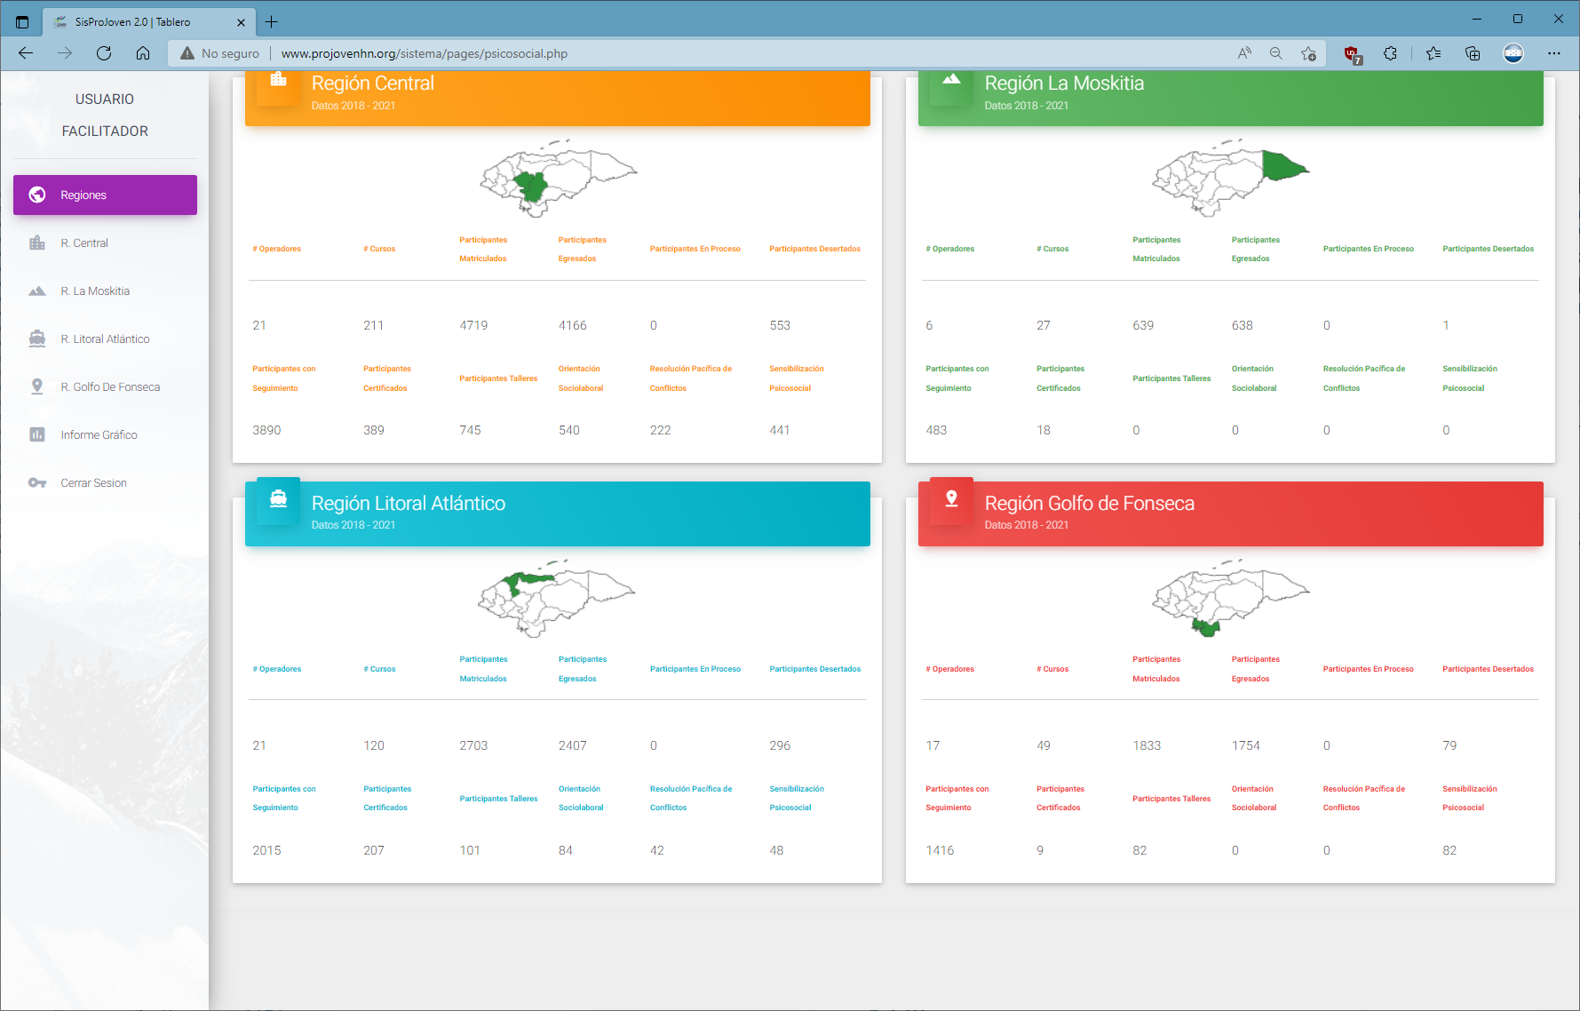Add page to favorites star icon
Viewport: 1580px width, 1011px height.
click(1308, 53)
